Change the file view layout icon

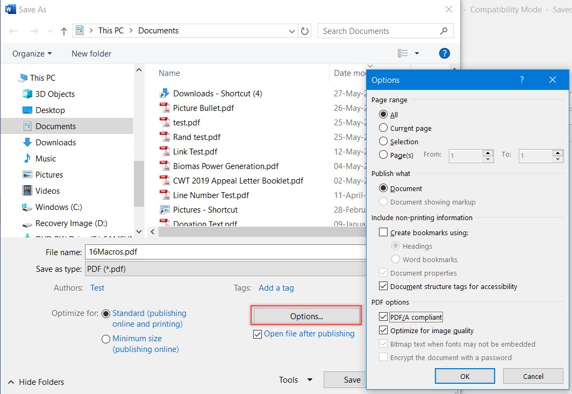tap(403, 53)
